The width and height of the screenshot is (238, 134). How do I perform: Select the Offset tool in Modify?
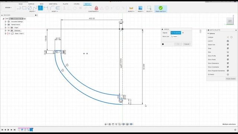[x=58, y=8]
